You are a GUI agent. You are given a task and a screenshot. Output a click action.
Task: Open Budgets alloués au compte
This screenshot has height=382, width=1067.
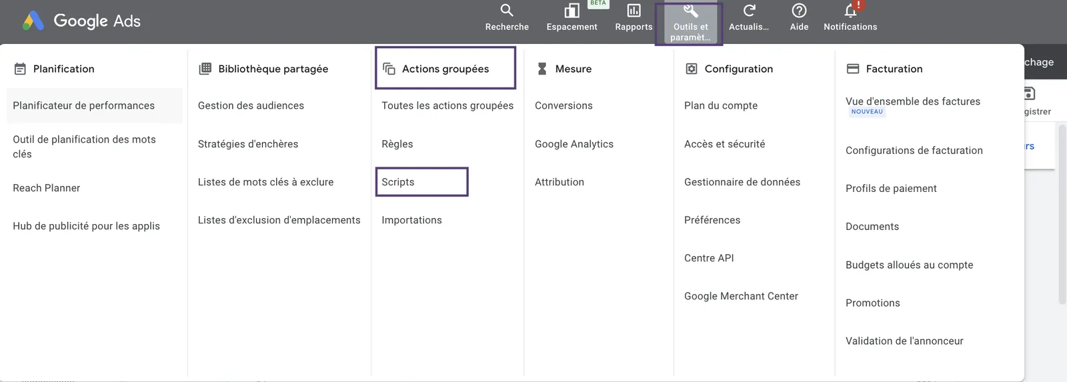[910, 265]
